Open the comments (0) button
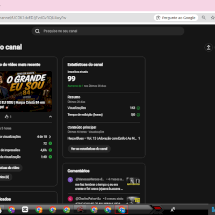 click(x=5, y=177)
